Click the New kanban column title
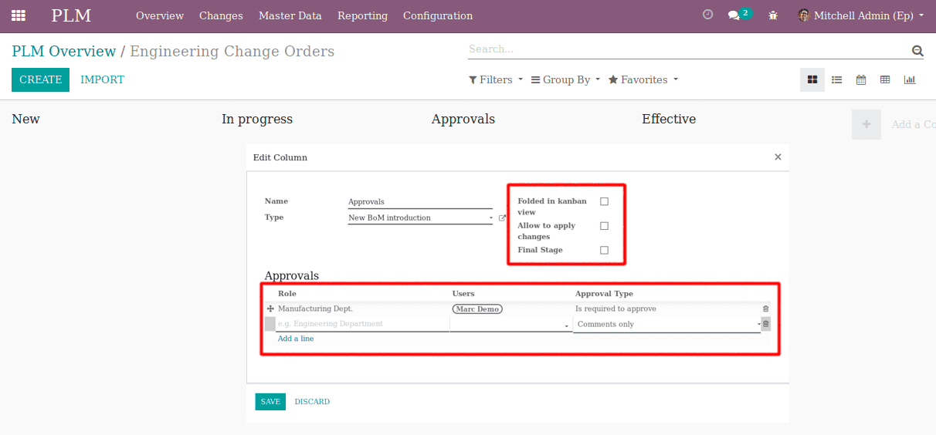 [25, 119]
